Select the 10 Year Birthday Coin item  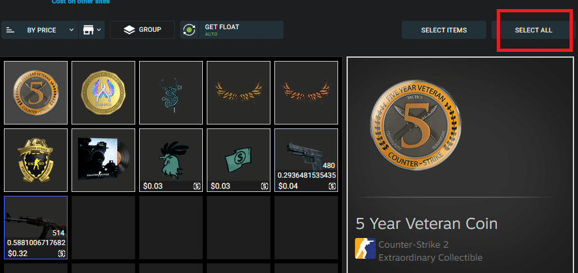click(x=103, y=93)
